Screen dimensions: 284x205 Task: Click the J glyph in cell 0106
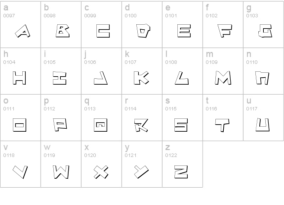[101, 78]
